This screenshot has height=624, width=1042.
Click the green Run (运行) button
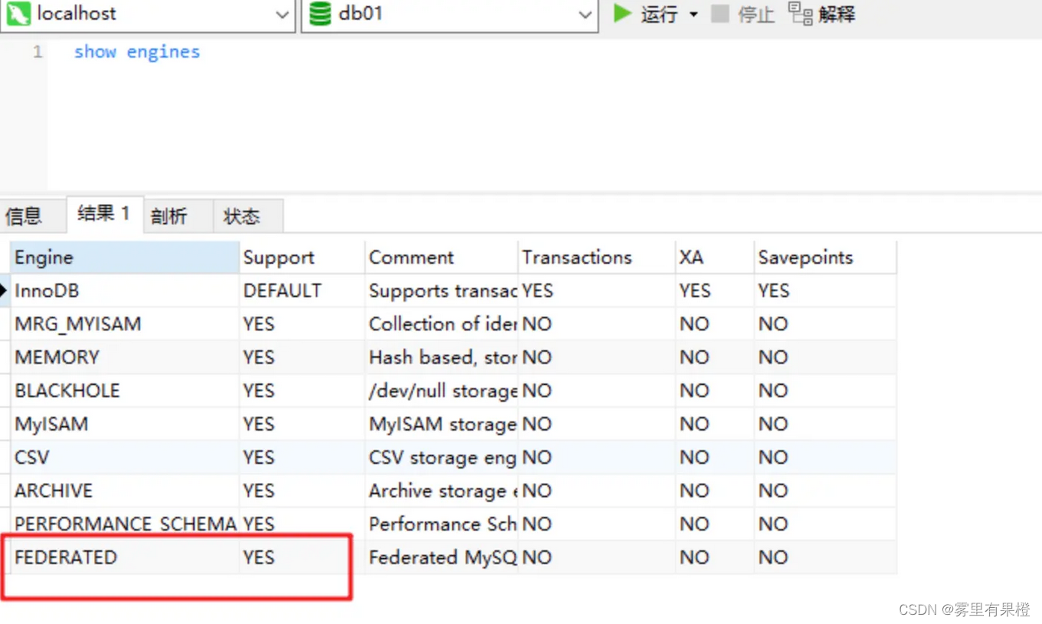646,14
